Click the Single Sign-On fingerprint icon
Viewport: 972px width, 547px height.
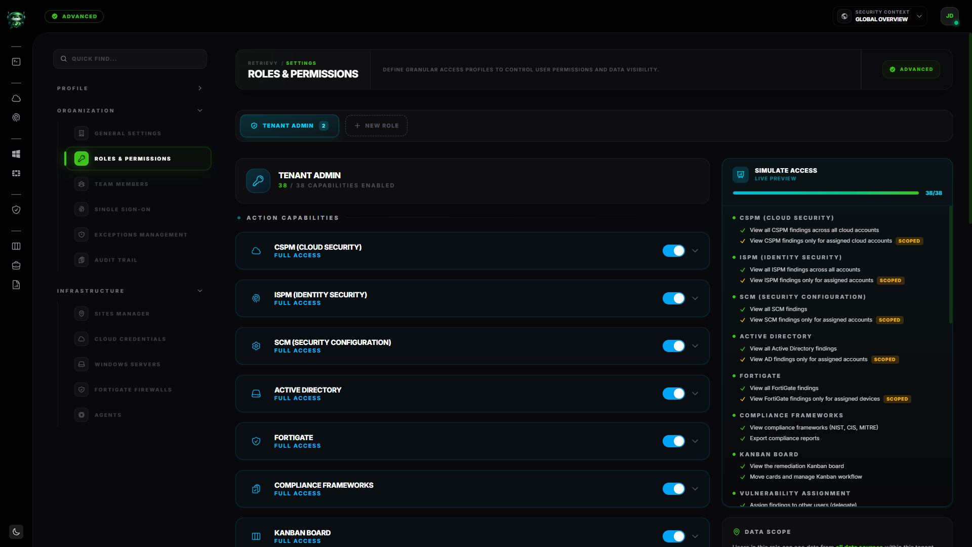tap(82, 209)
